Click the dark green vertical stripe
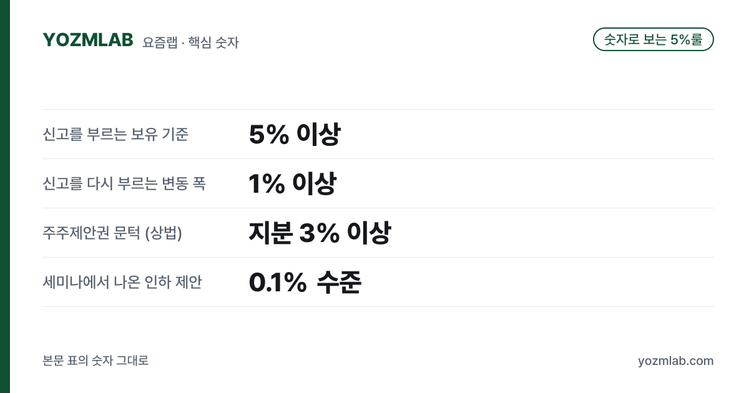Screen dimensions: 749x393 tap(5, 196)
